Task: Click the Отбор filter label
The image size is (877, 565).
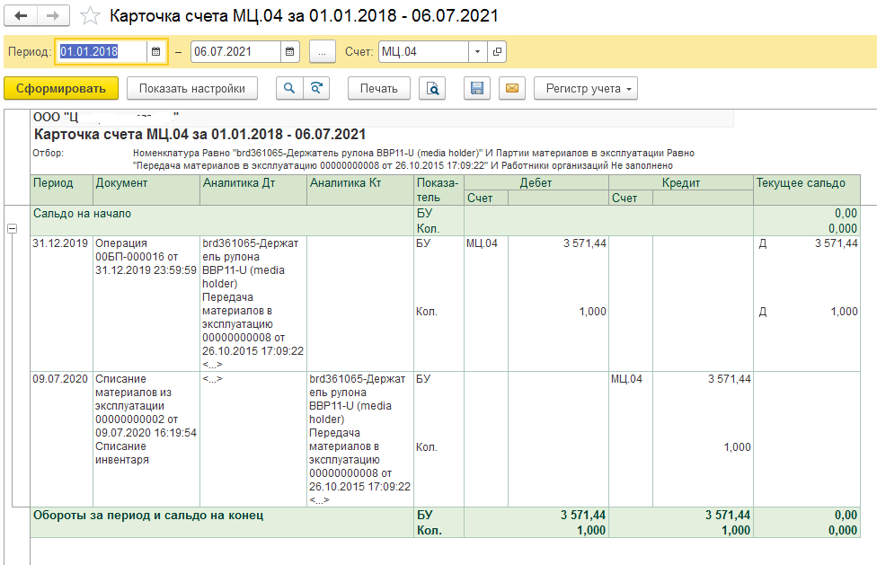Action: (49, 153)
